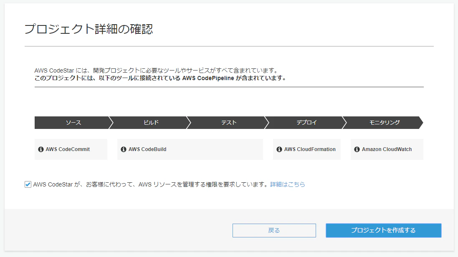The width and height of the screenshot is (458, 257).
Task: Click the プロジェクトを作成する button
Action: pos(384,230)
